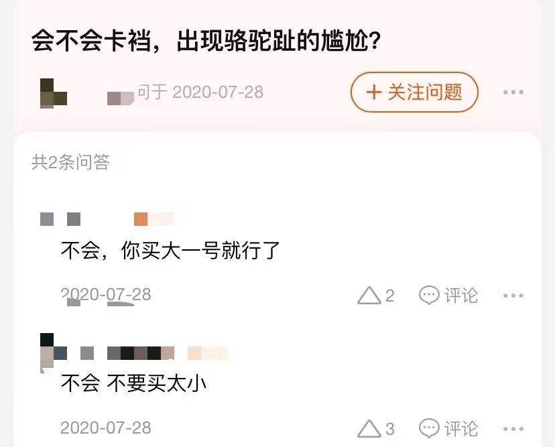
Task: Open comment bubble on the second answer
Action: (x=429, y=428)
